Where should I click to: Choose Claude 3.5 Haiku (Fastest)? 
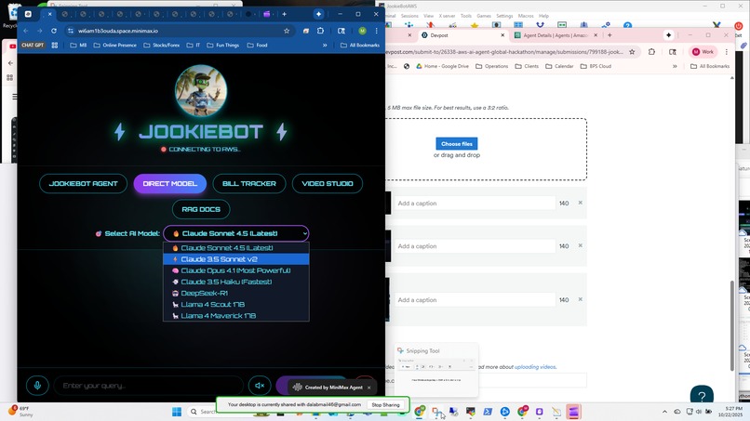(236, 282)
